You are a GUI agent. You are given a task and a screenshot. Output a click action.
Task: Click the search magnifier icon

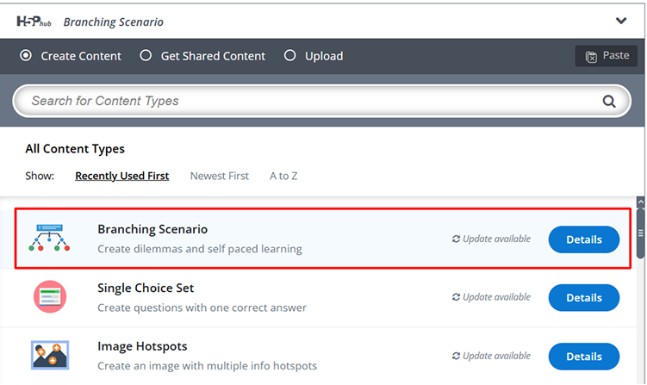609,101
